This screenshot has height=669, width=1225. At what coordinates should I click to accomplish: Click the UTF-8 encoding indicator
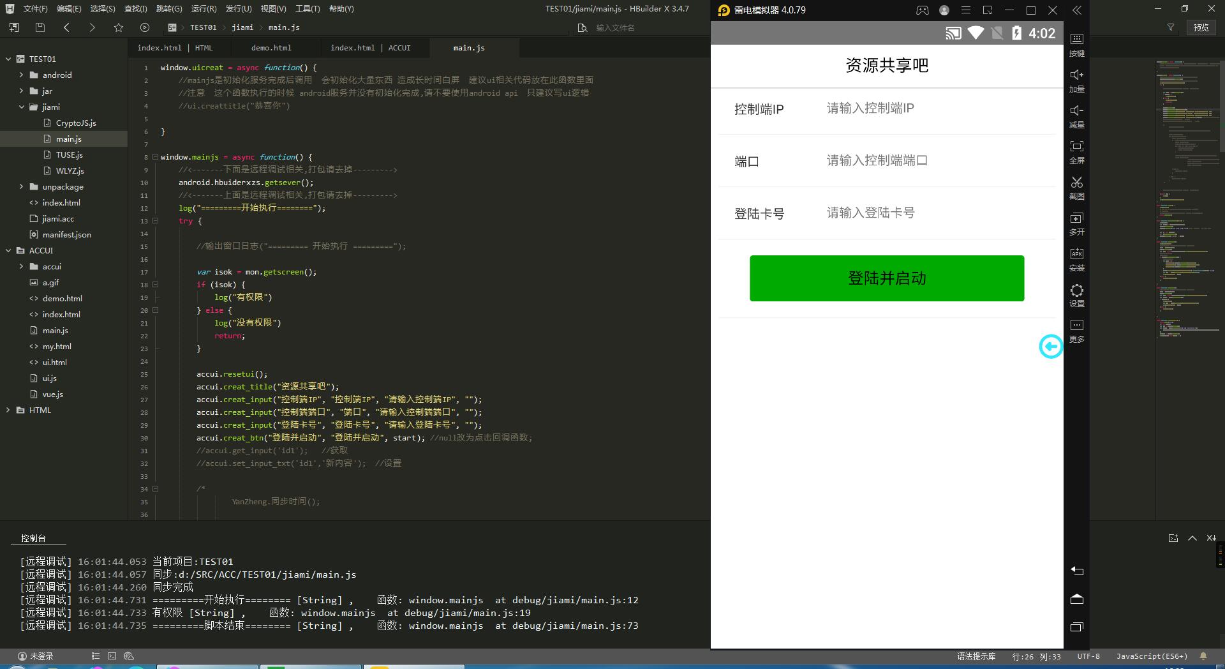click(x=1088, y=656)
